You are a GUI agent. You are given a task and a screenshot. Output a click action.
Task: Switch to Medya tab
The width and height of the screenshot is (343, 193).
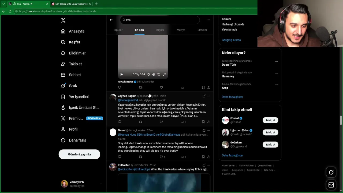pyautogui.click(x=181, y=30)
